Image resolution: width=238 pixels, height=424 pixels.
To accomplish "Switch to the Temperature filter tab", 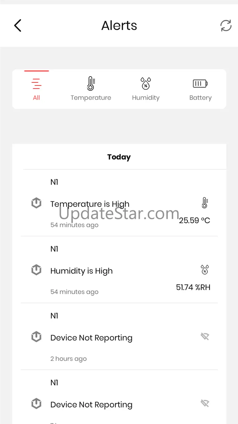I will point(91,89).
